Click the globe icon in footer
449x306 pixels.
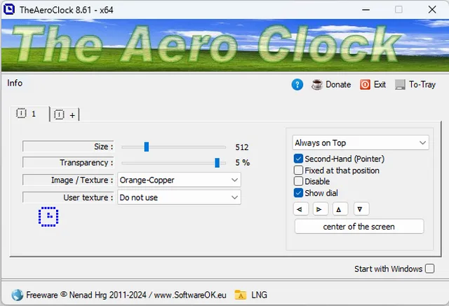pos(17,295)
